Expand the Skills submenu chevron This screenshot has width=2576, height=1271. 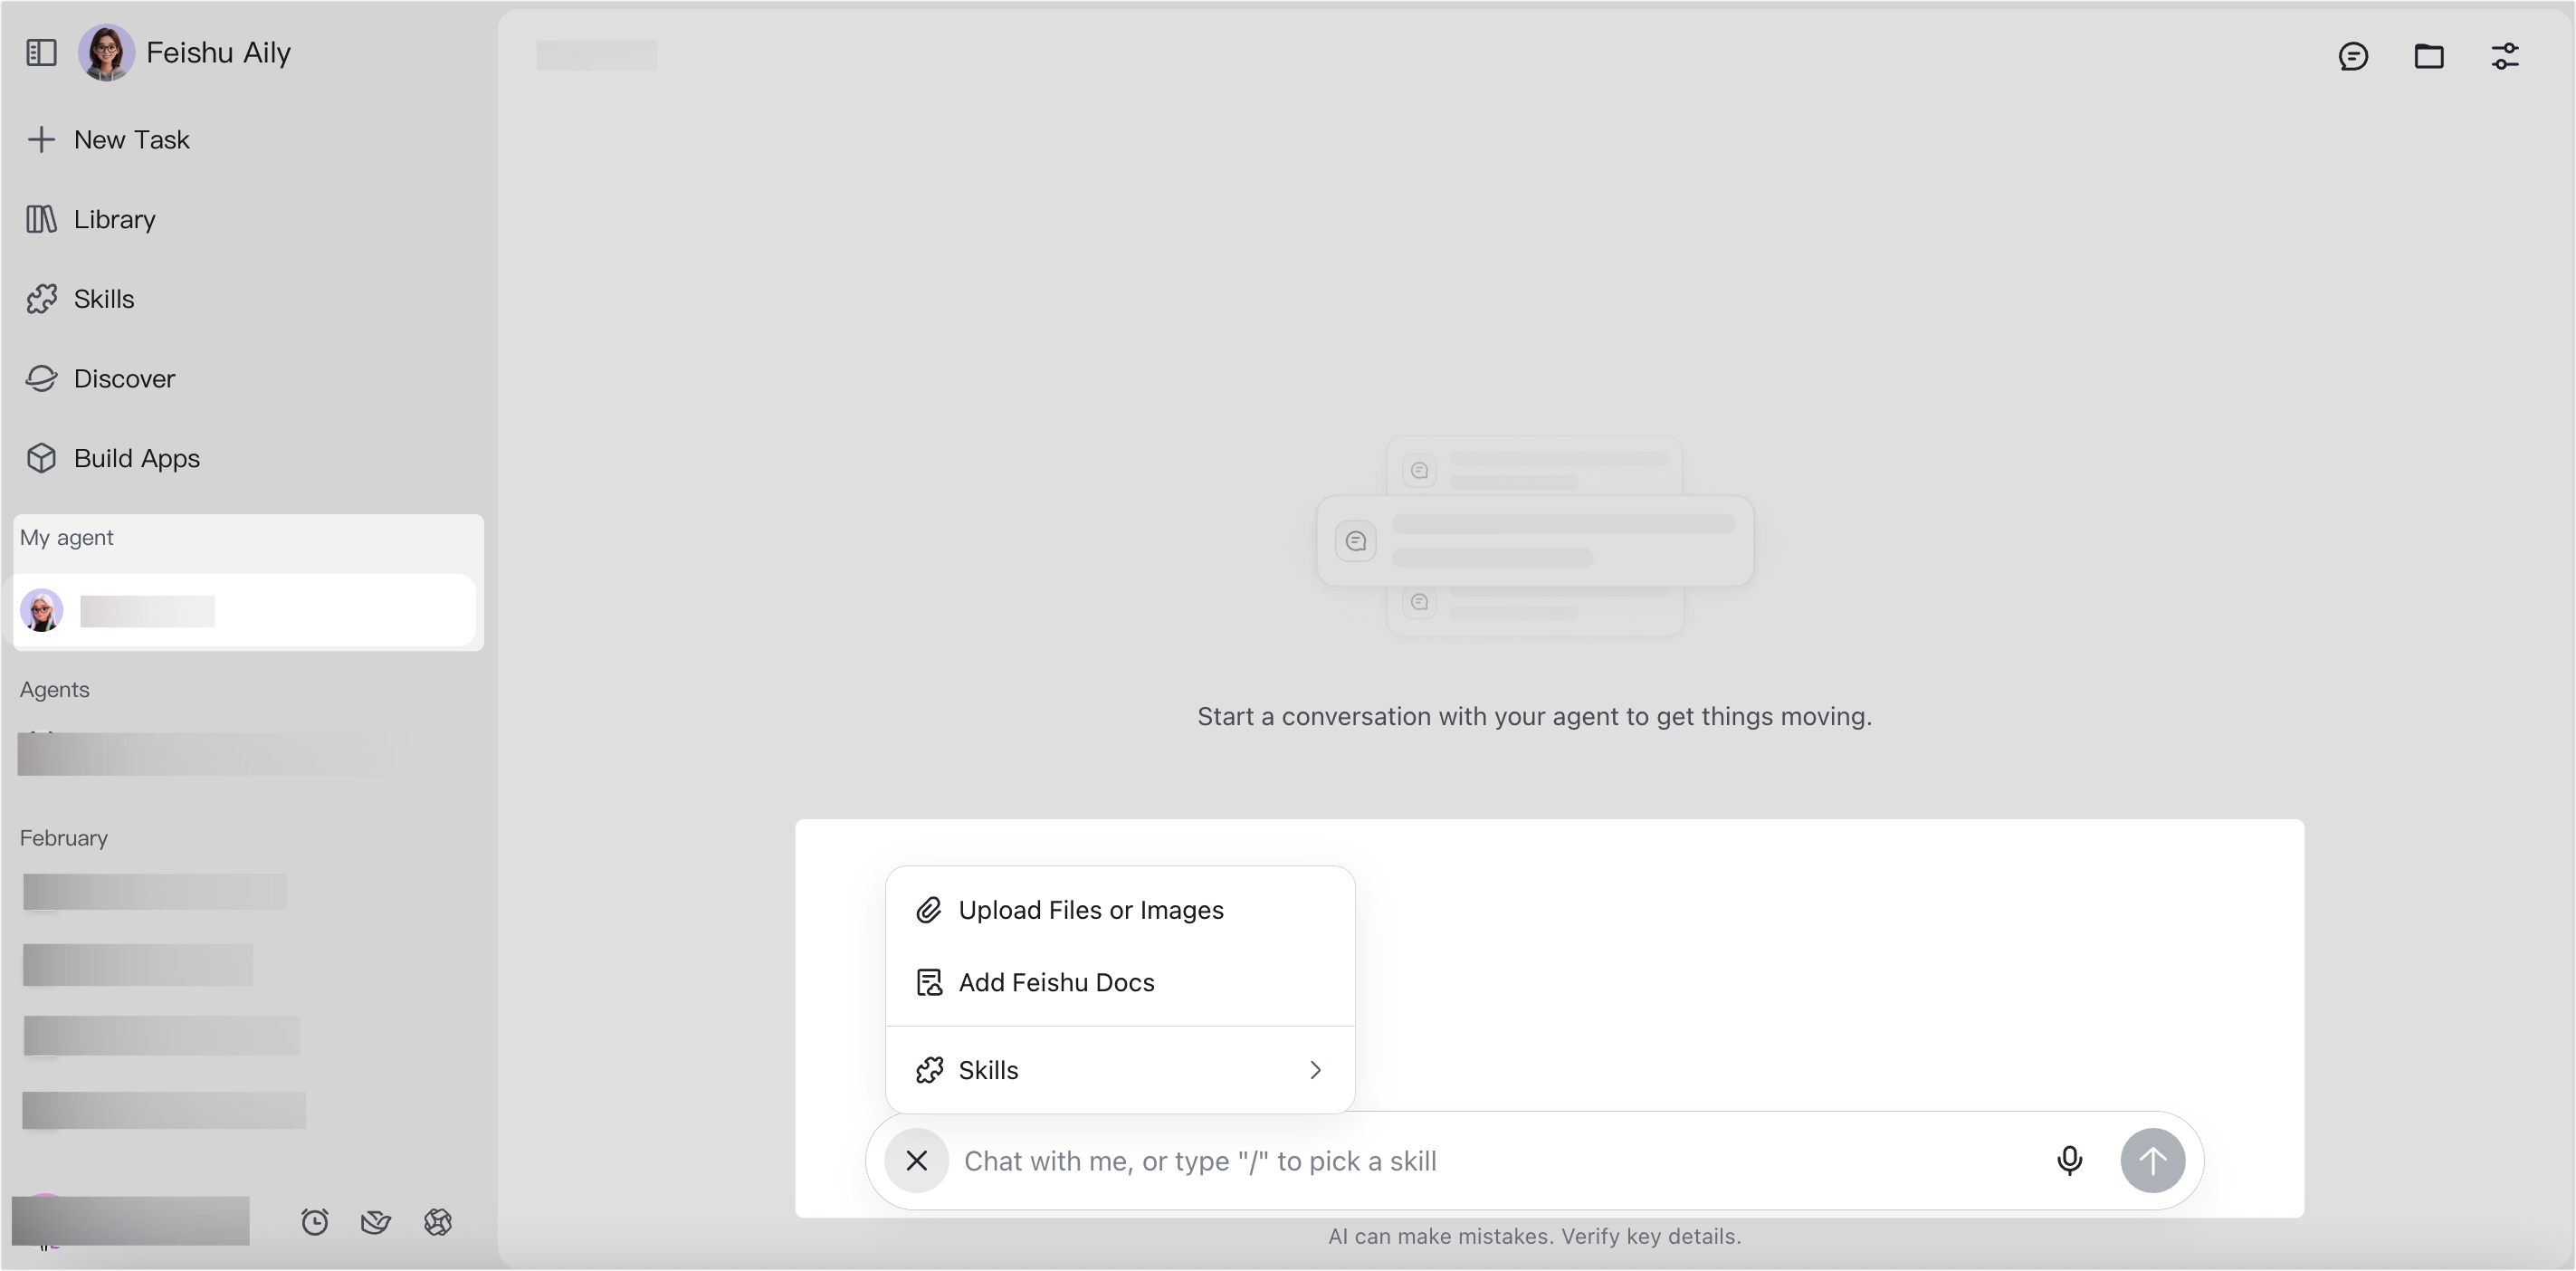[x=1315, y=1070]
